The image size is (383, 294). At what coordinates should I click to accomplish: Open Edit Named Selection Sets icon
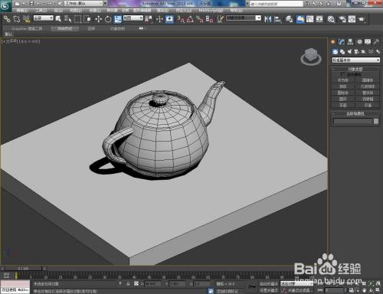coord(220,19)
